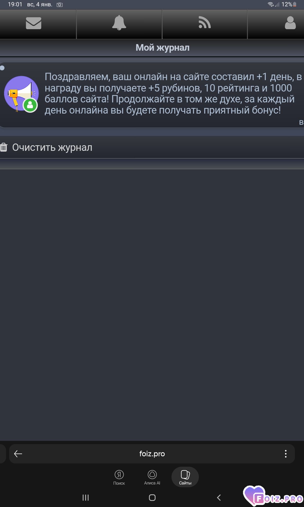Click the Foiz.pro heart logo
The height and width of the screenshot is (507, 304).
pyautogui.click(x=273, y=496)
